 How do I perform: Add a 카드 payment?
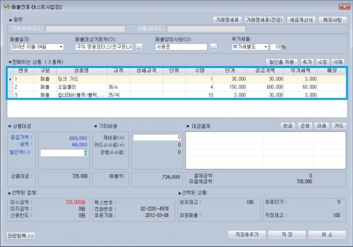pyautogui.click(x=339, y=126)
